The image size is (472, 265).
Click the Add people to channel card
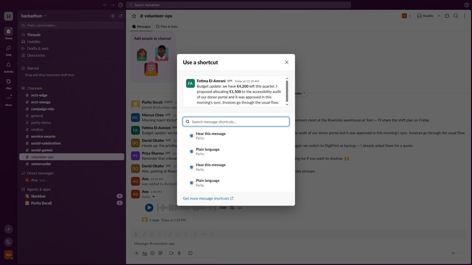point(153,57)
